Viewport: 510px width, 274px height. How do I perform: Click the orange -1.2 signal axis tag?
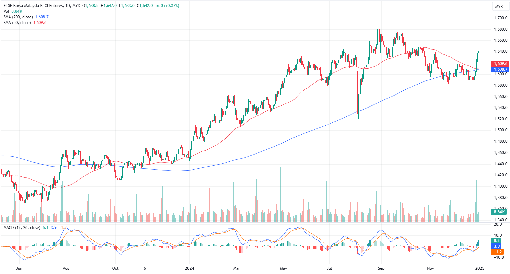[497, 252]
